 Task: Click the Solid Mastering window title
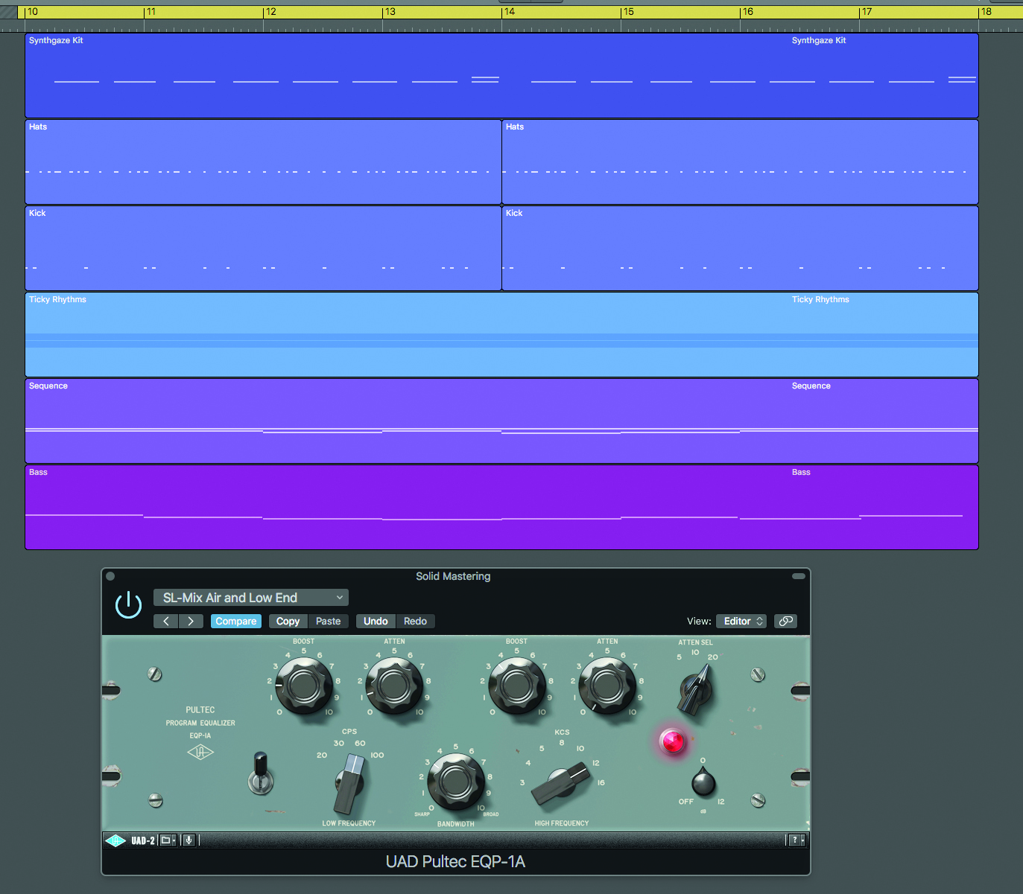453,576
